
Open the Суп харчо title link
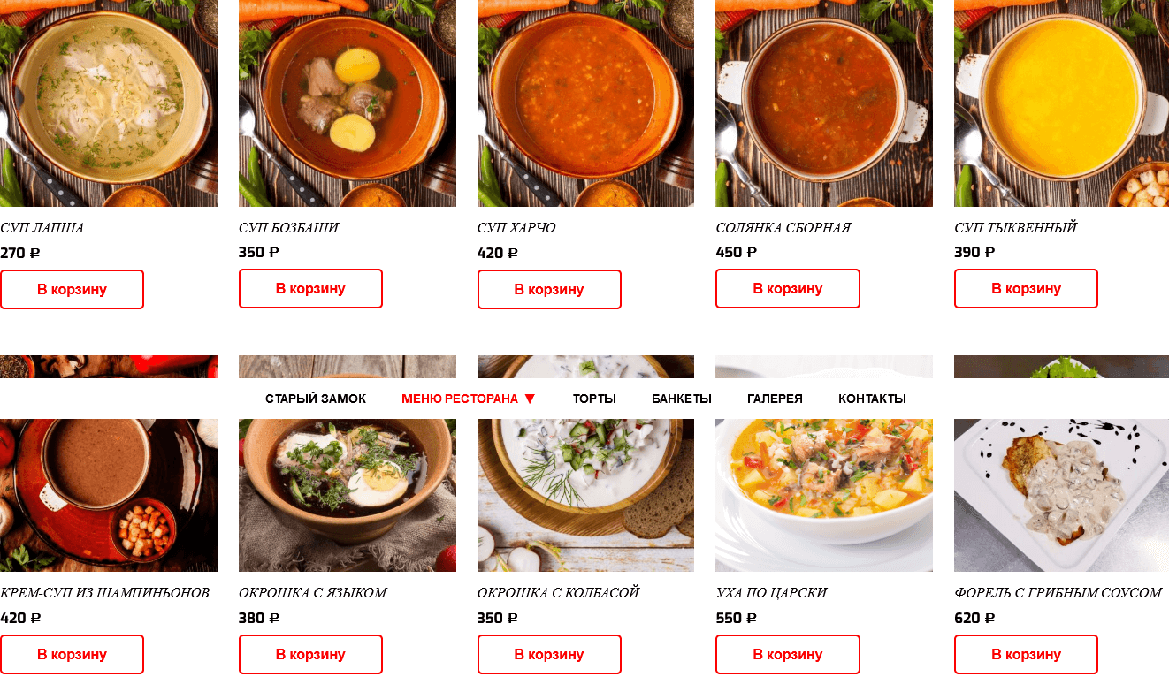pos(516,228)
